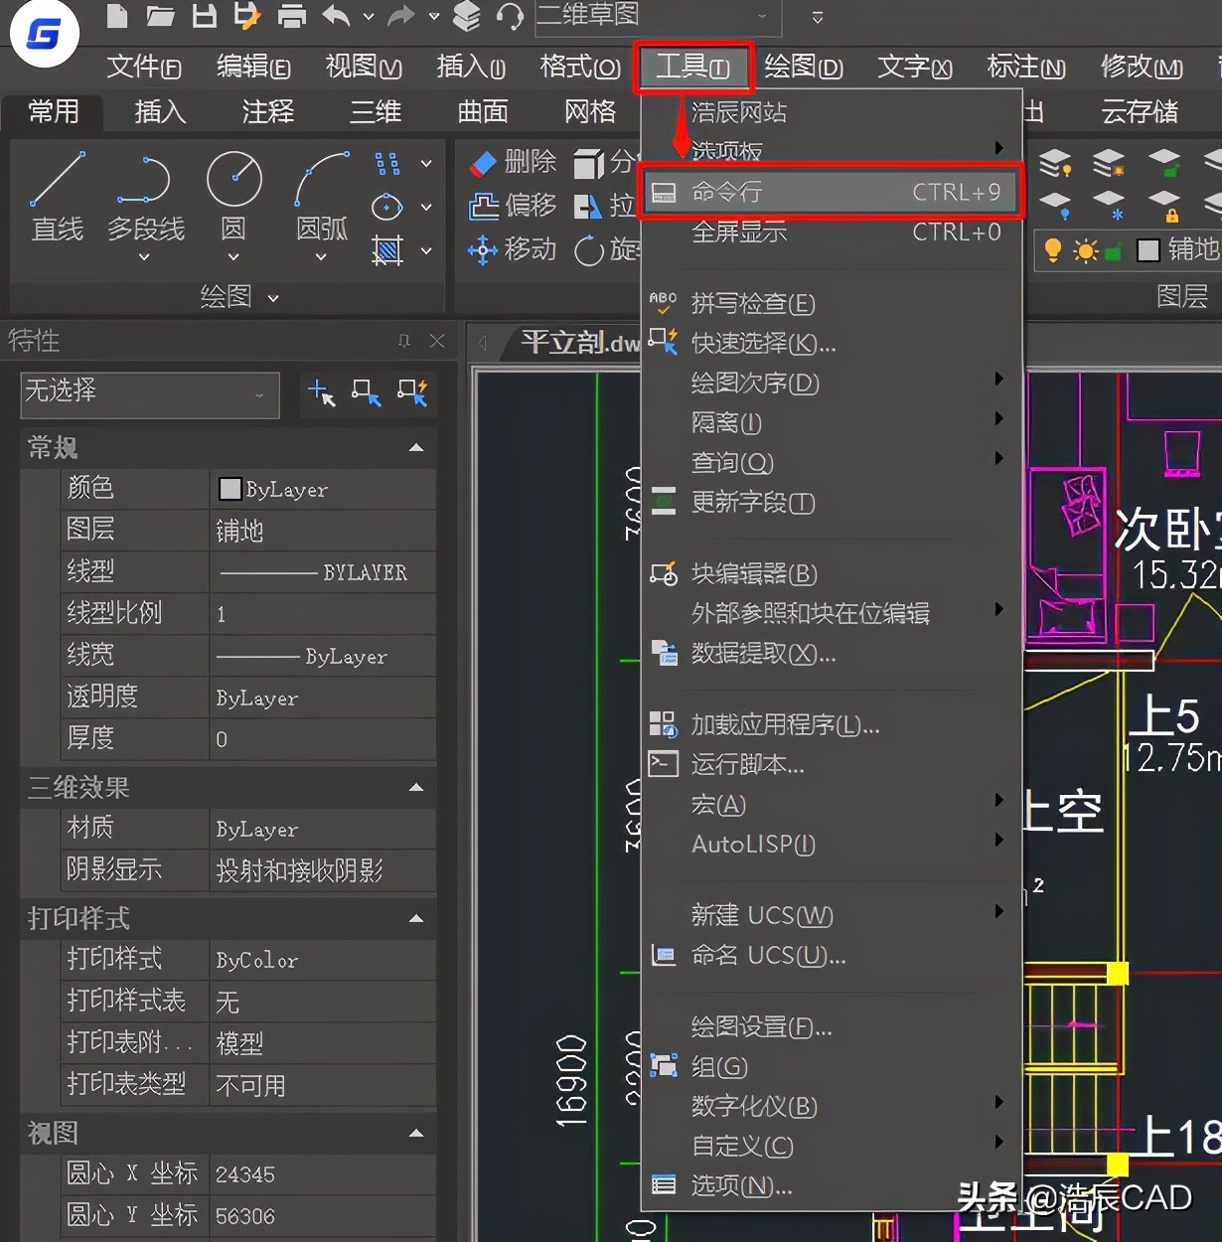Open 浩辰网站 from the Tools menu

(738, 112)
